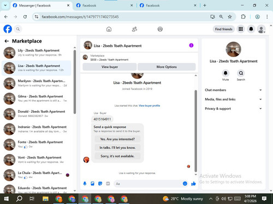Click the Facebook logo icon
Screen dimensions: 273x204
point(8,29)
